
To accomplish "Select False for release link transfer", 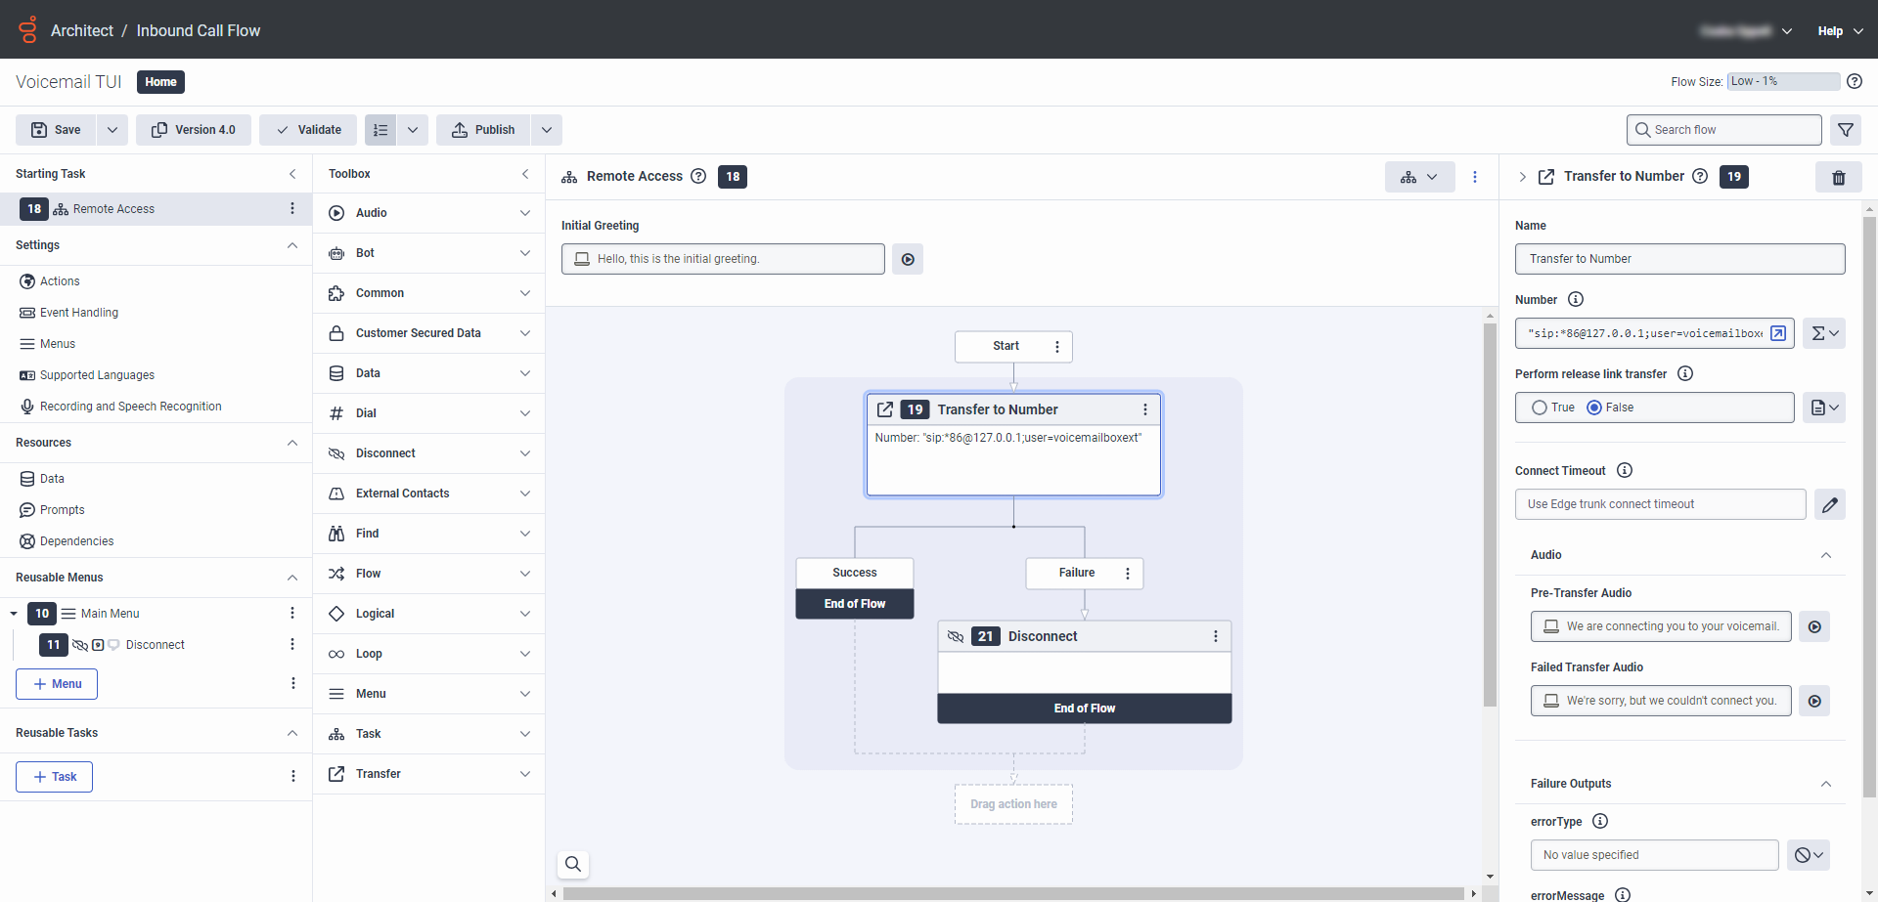I will [1594, 408].
